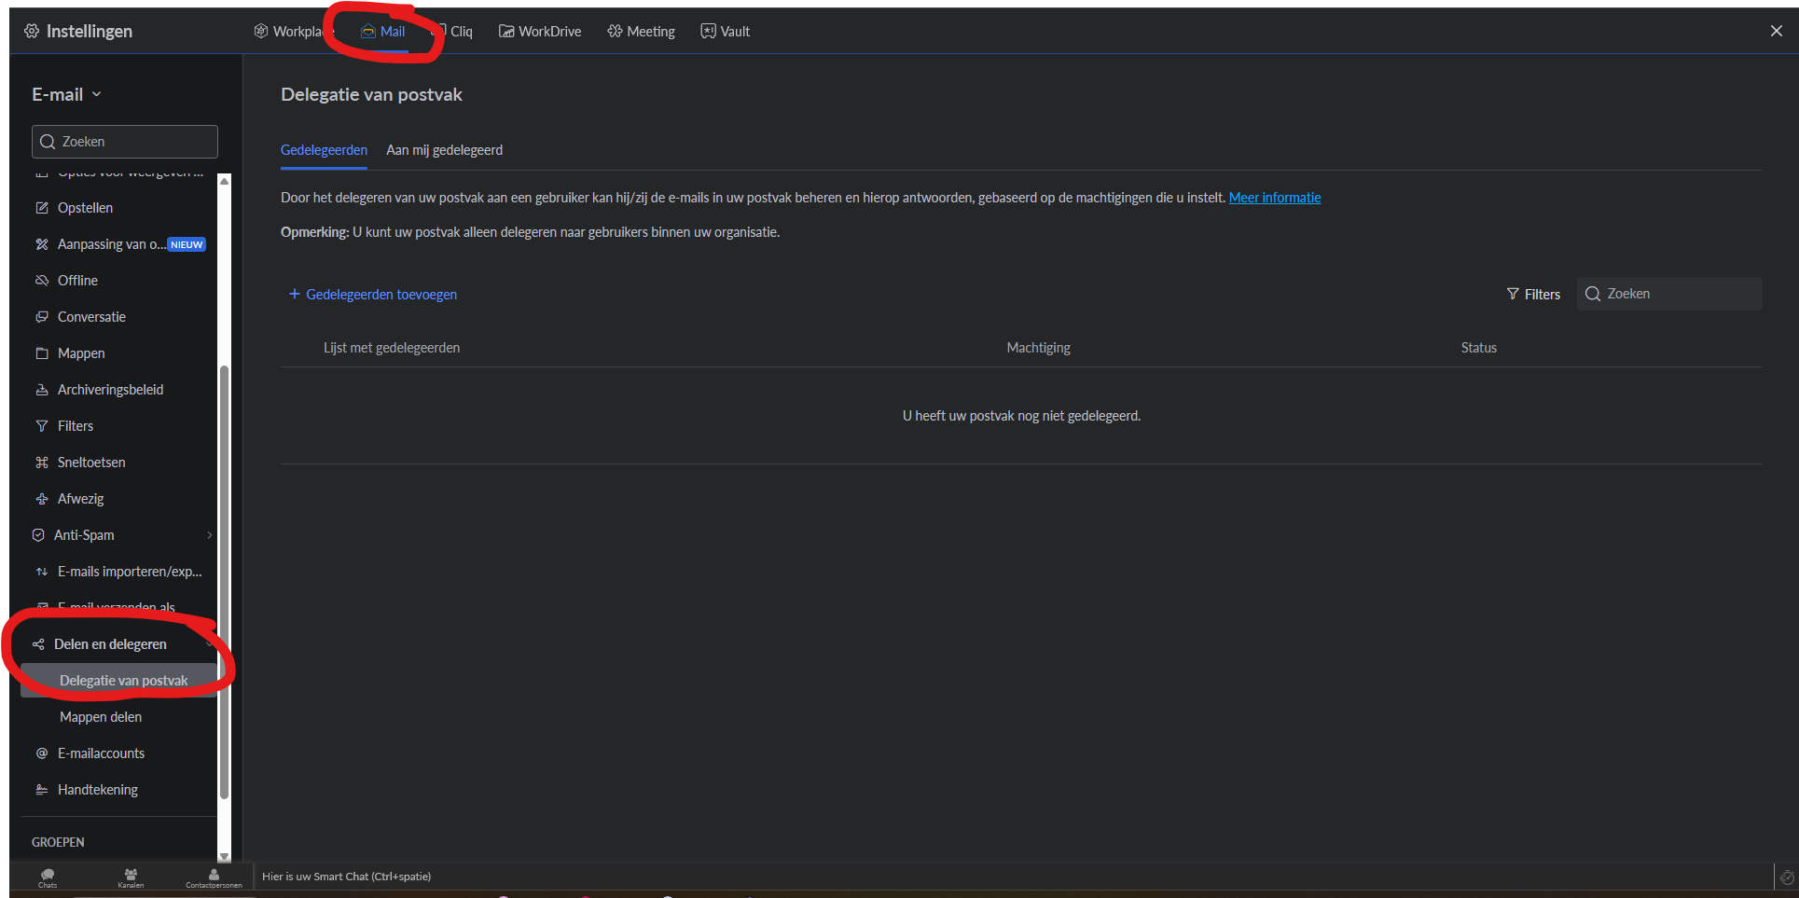Screen dimensions: 1799x898
Task: Open Archiveringsbeleid settings in sidebar
Action: pos(110,390)
